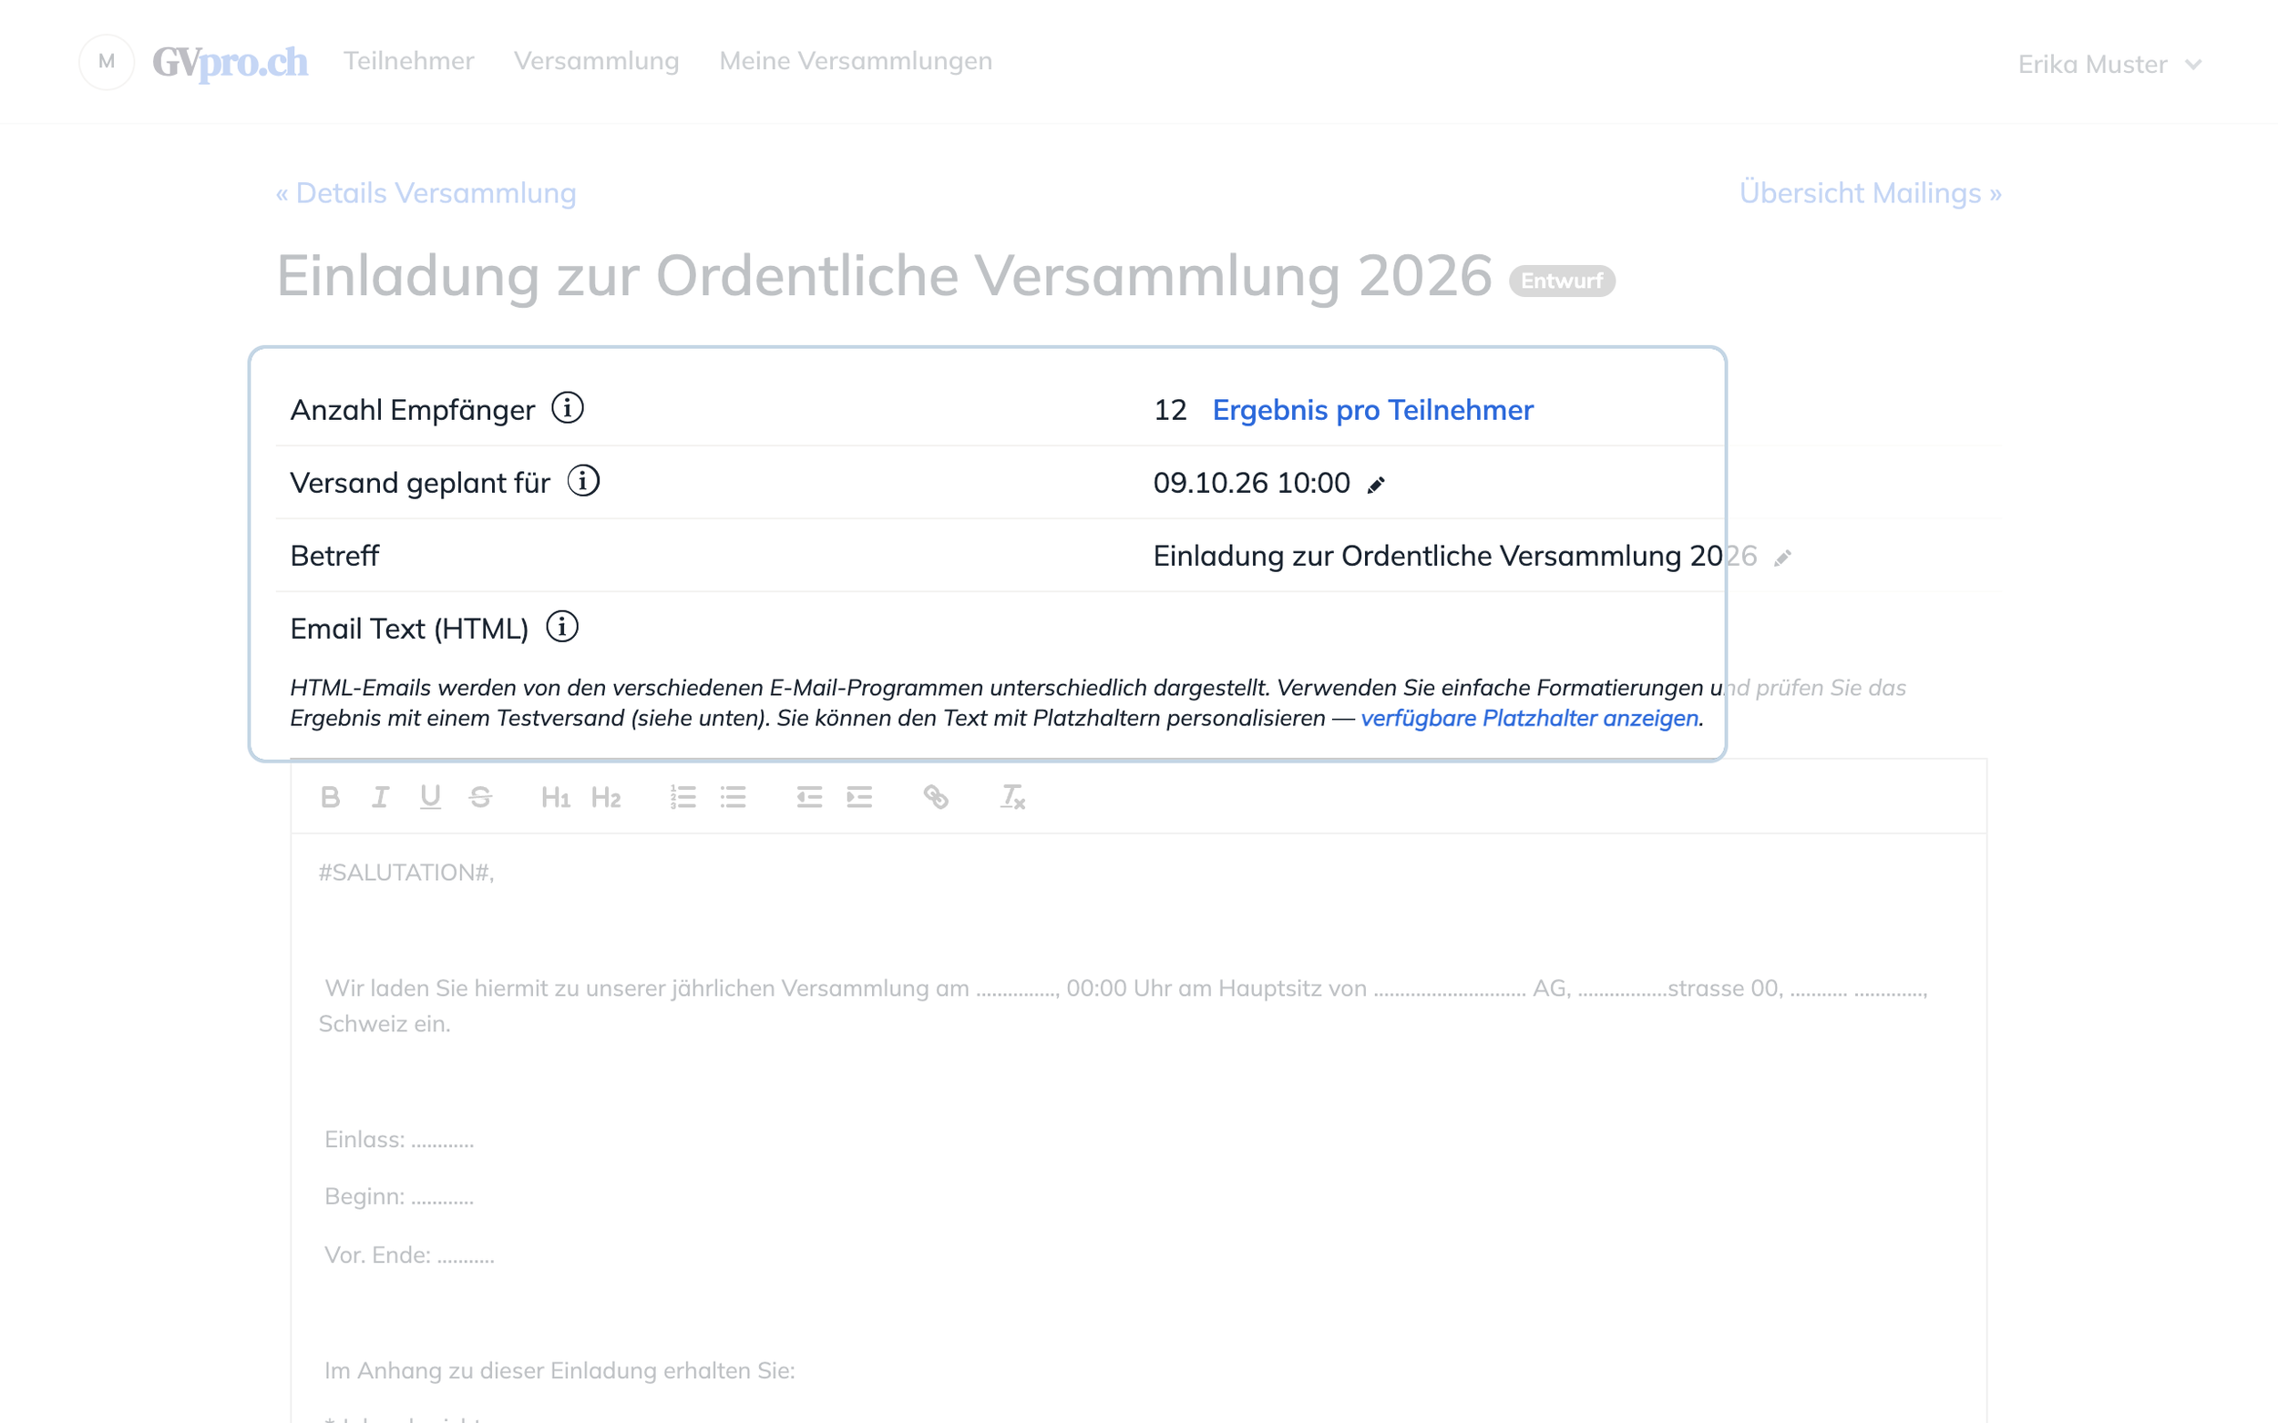Show info for Email Text (HTML)
This screenshot has height=1423, width=2278.
point(562,627)
